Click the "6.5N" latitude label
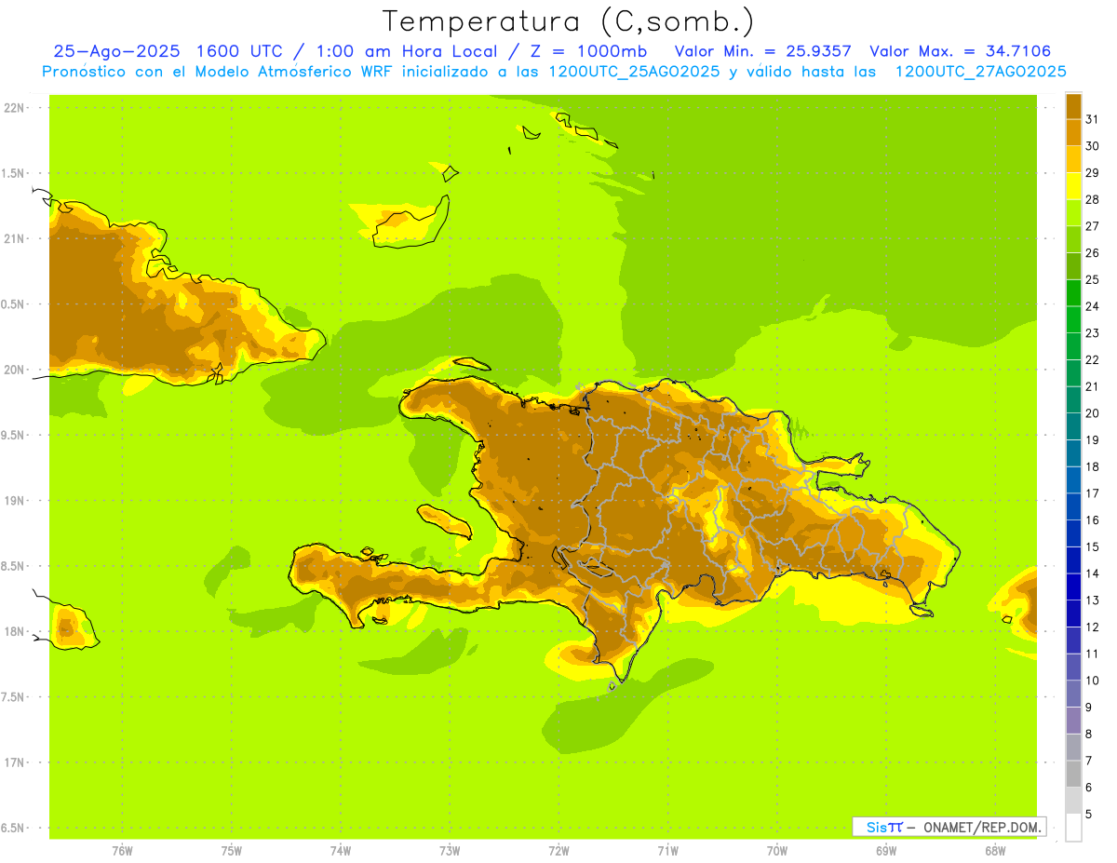 [14, 828]
